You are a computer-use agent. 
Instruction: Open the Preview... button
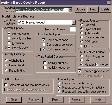pos(35,100)
